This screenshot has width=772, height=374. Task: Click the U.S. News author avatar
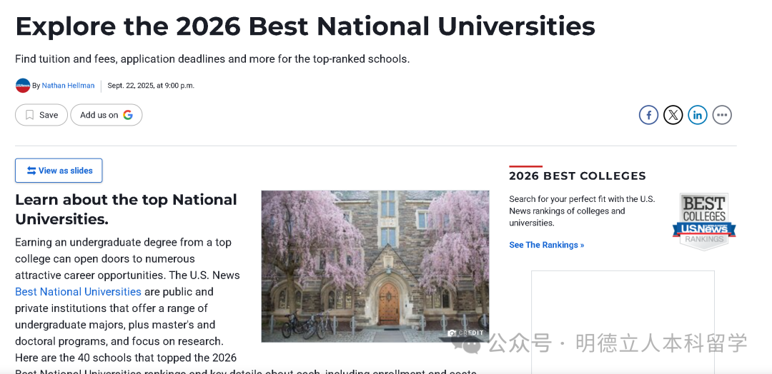coord(23,86)
